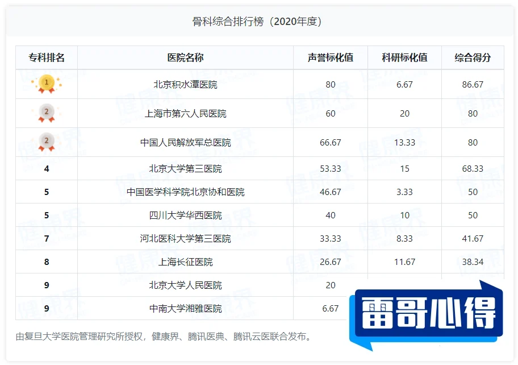The image size is (518, 365).
Task: Click total score 80 for 中国人民解放军总医院
Action: click(x=473, y=143)
